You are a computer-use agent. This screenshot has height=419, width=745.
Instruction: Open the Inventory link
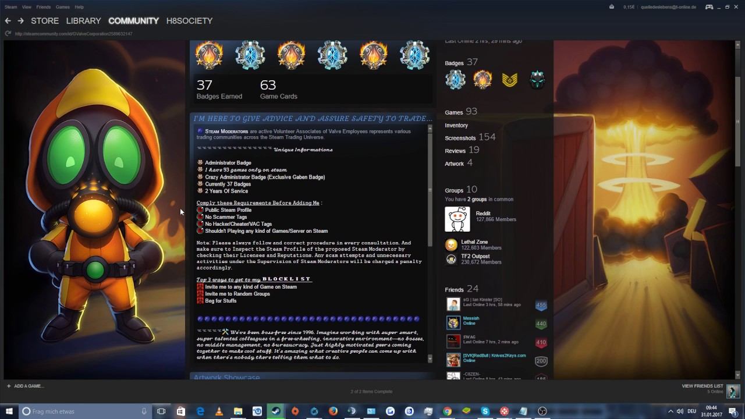(x=456, y=125)
